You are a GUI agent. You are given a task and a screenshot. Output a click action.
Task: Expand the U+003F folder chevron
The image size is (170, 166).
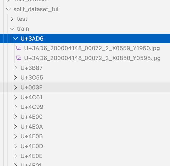(16, 88)
